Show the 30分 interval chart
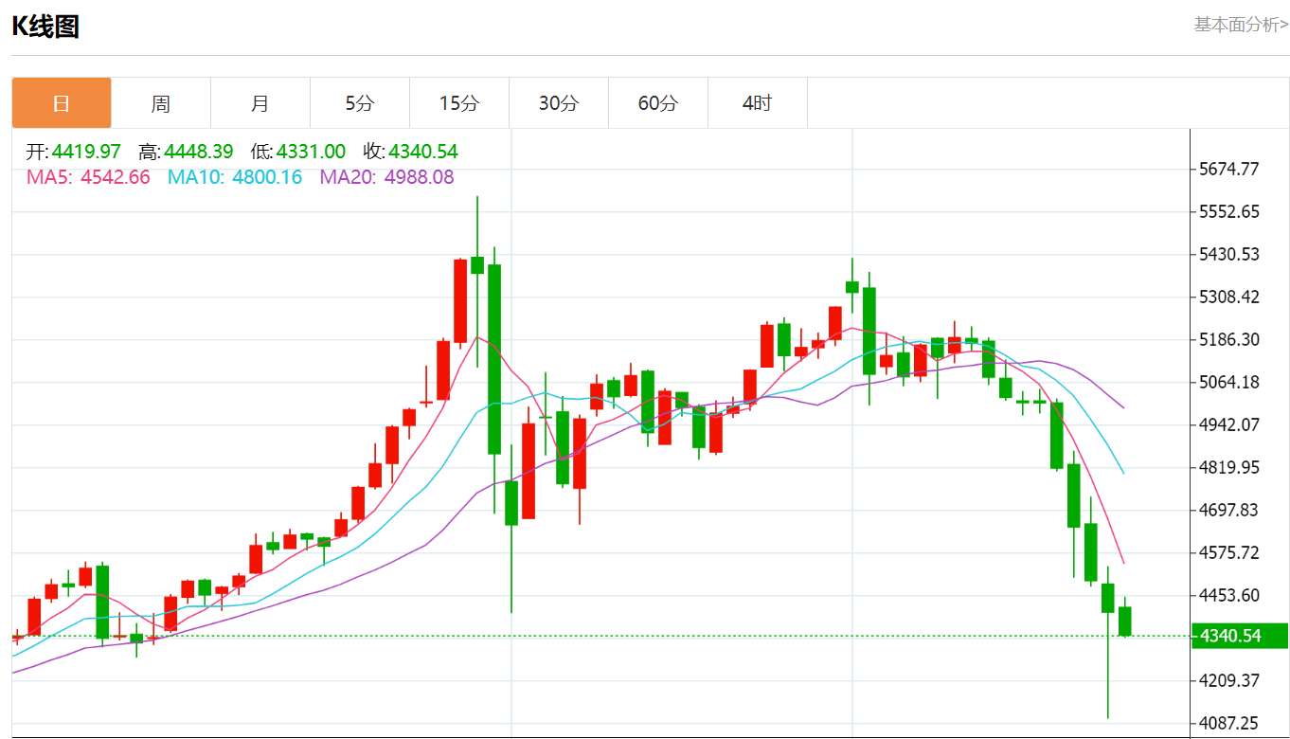The width and height of the screenshot is (1290, 739). [559, 103]
